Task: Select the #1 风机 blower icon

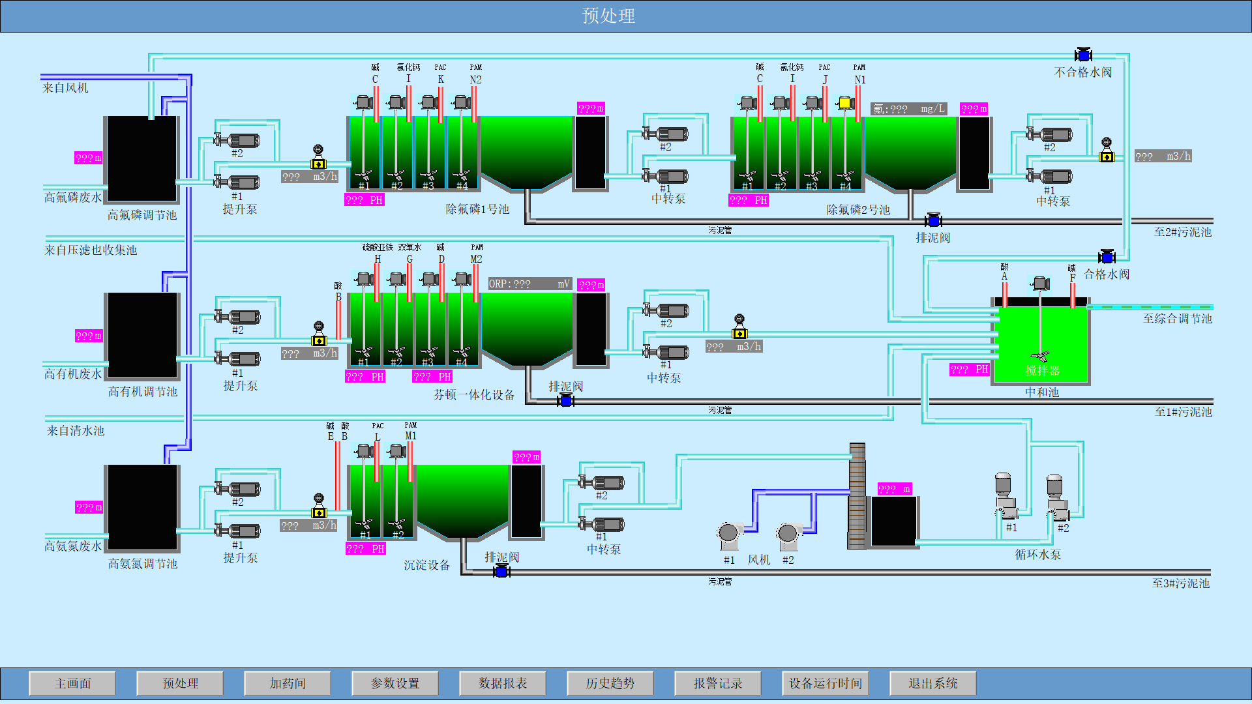Action: [x=728, y=535]
